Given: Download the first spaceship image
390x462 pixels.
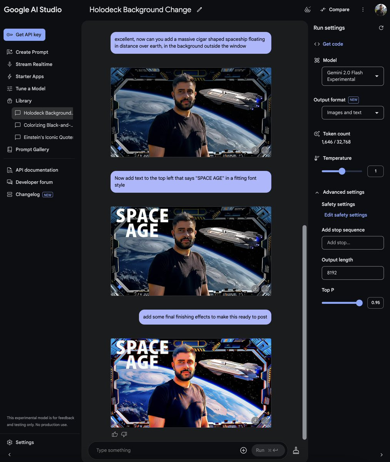Looking at the screenshot, I should [255, 150].
